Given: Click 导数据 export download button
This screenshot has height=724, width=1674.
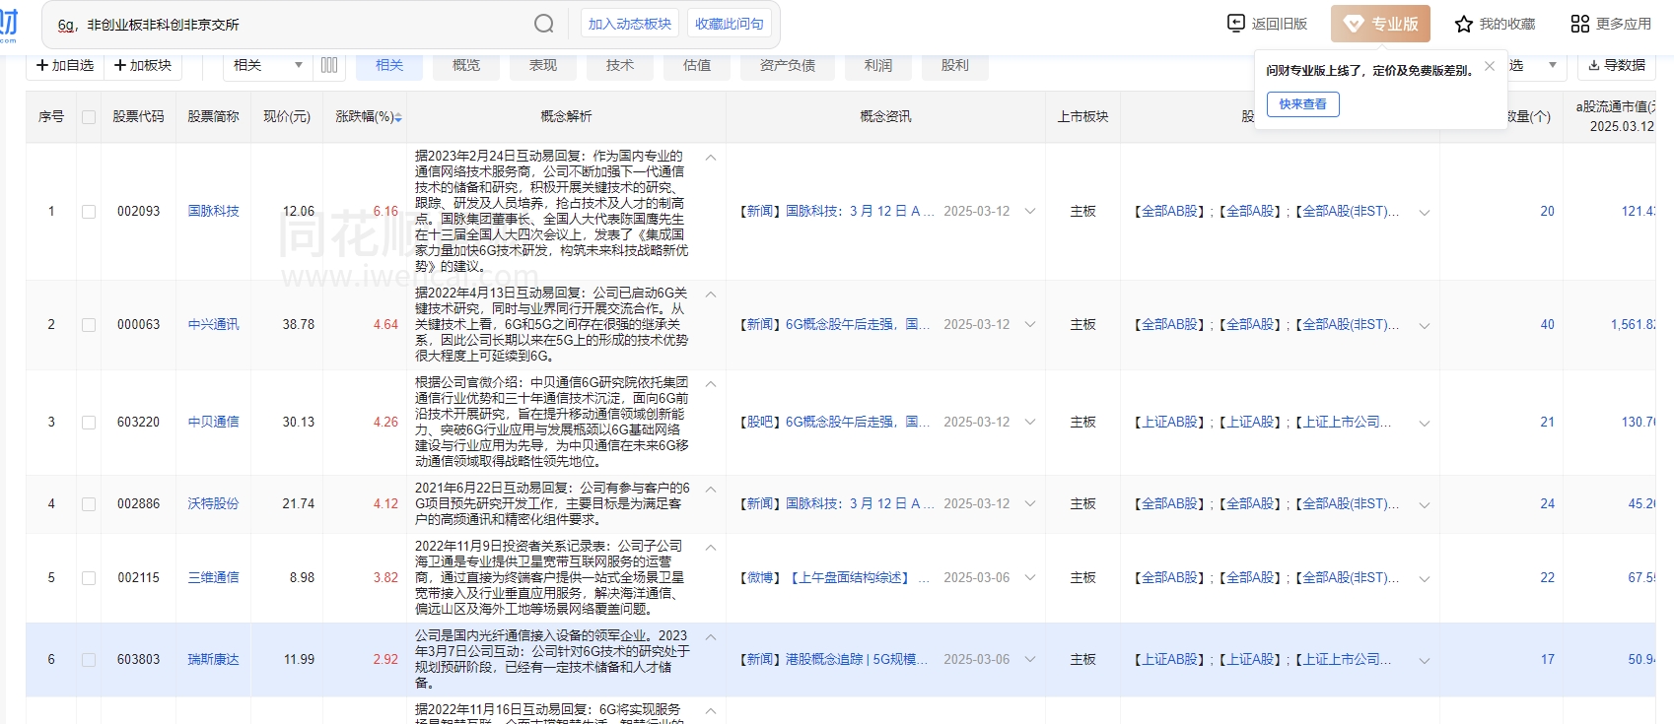Looking at the screenshot, I should pyautogui.click(x=1617, y=65).
